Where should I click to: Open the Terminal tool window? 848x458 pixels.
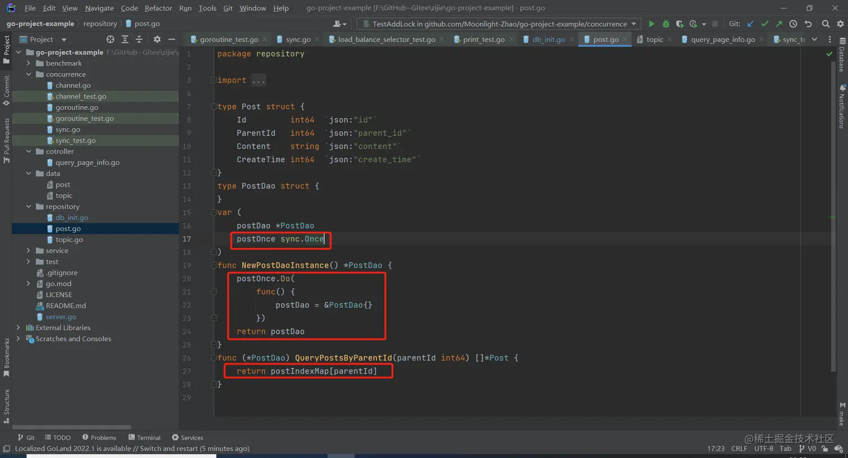coord(144,438)
